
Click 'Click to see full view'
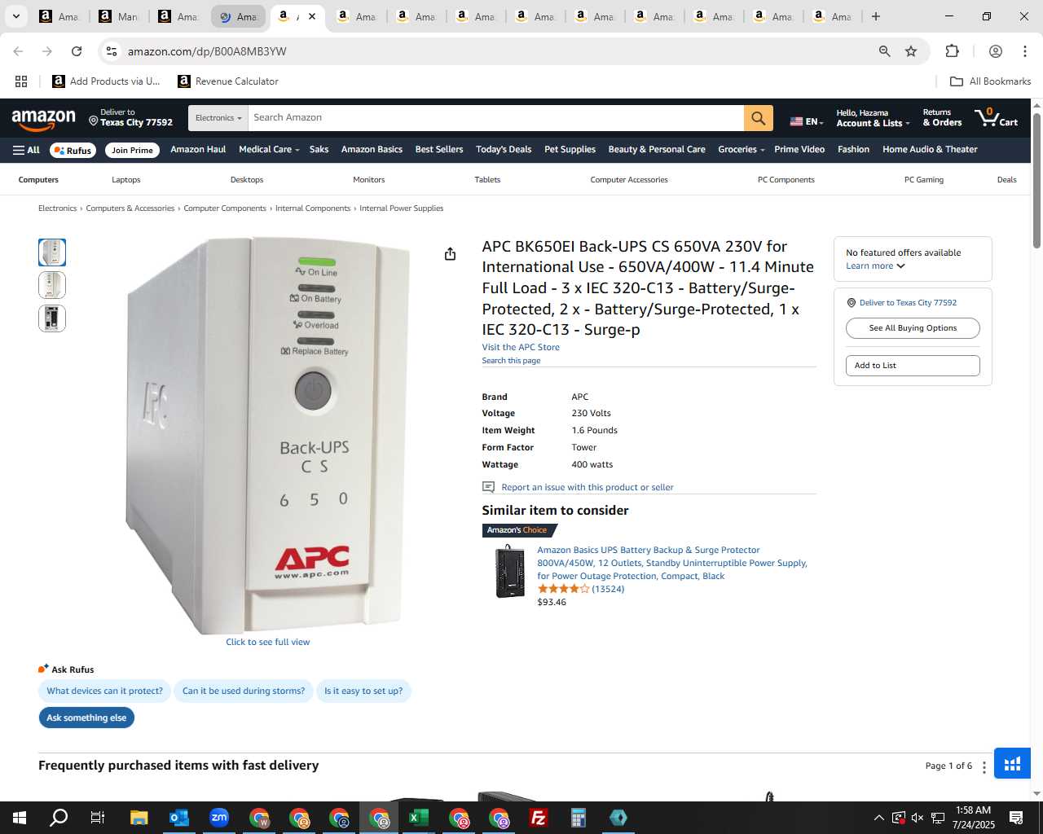pyautogui.click(x=267, y=642)
